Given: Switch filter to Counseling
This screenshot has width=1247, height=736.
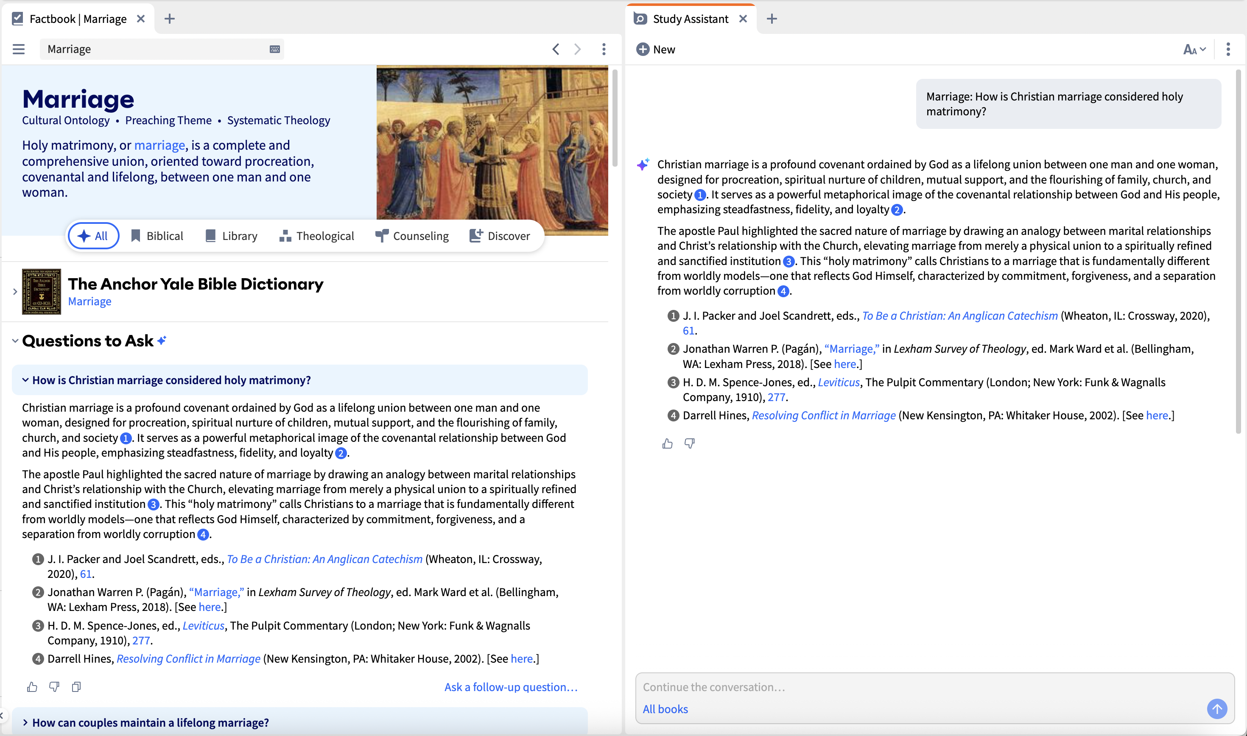Looking at the screenshot, I should coord(412,236).
